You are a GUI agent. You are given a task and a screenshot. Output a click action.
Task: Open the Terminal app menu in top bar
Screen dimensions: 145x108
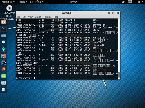(x=37, y=2)
